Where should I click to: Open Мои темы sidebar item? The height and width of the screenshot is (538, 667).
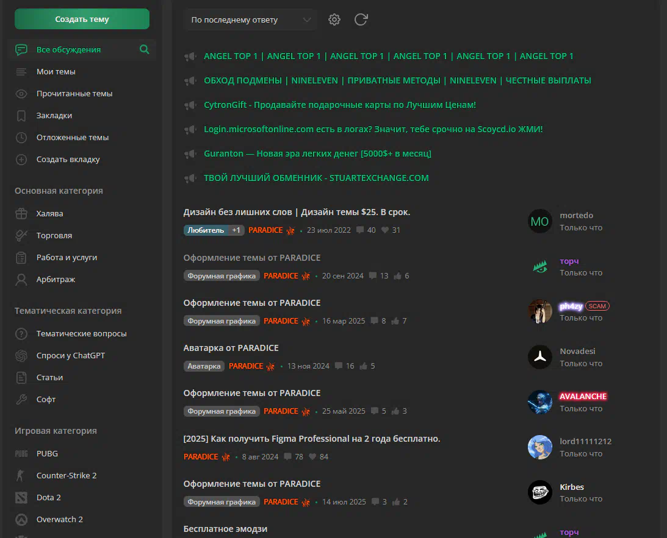56,72
